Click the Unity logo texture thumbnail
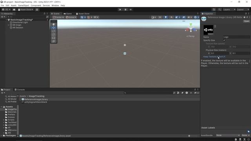 (208, 30)
